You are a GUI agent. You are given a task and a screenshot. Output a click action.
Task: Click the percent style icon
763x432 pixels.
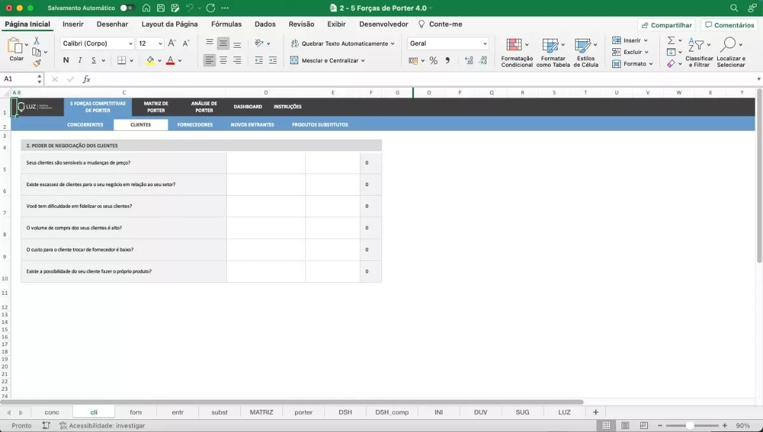(434, 60)
